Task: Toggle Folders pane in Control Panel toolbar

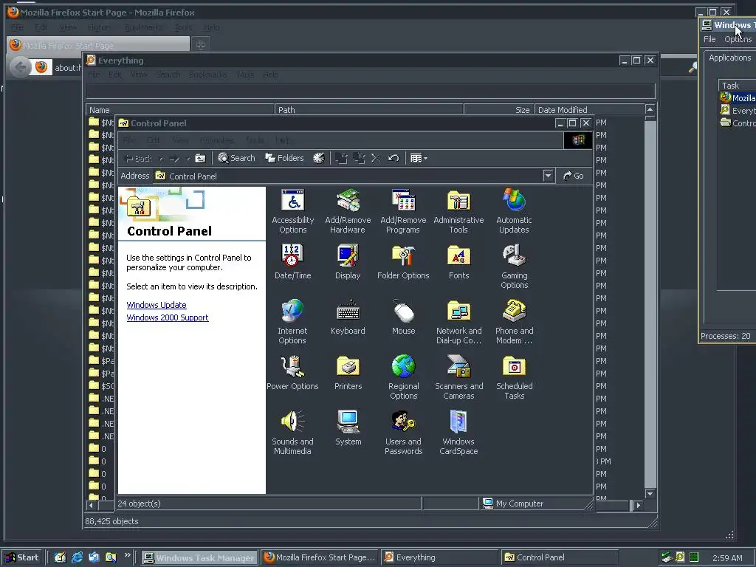Action: (284, 158)
